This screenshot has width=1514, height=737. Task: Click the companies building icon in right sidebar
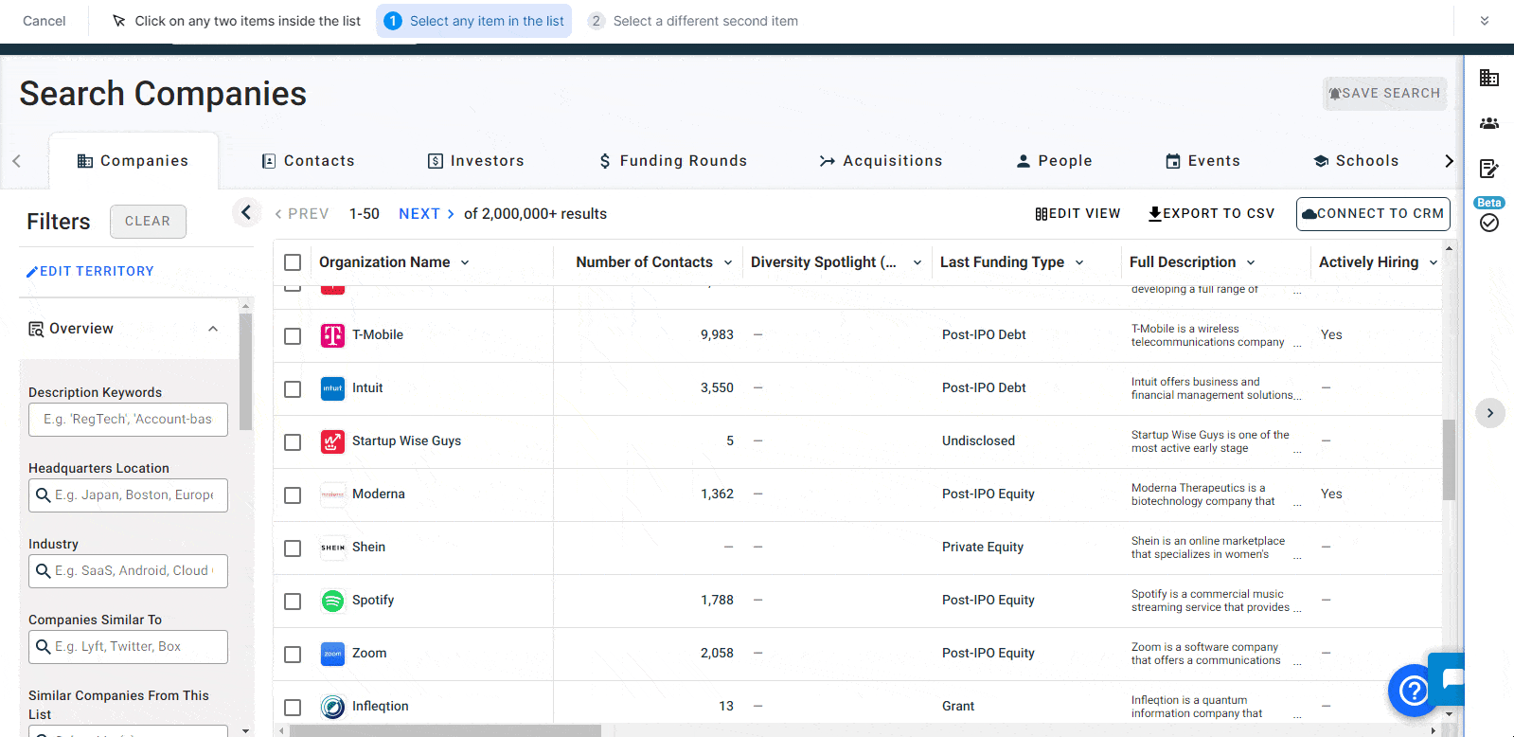point(1489,78)
